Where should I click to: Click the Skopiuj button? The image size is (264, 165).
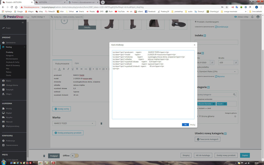point(186,155)
